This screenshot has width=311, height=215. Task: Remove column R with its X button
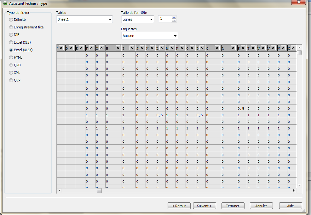tap(233, 48)
